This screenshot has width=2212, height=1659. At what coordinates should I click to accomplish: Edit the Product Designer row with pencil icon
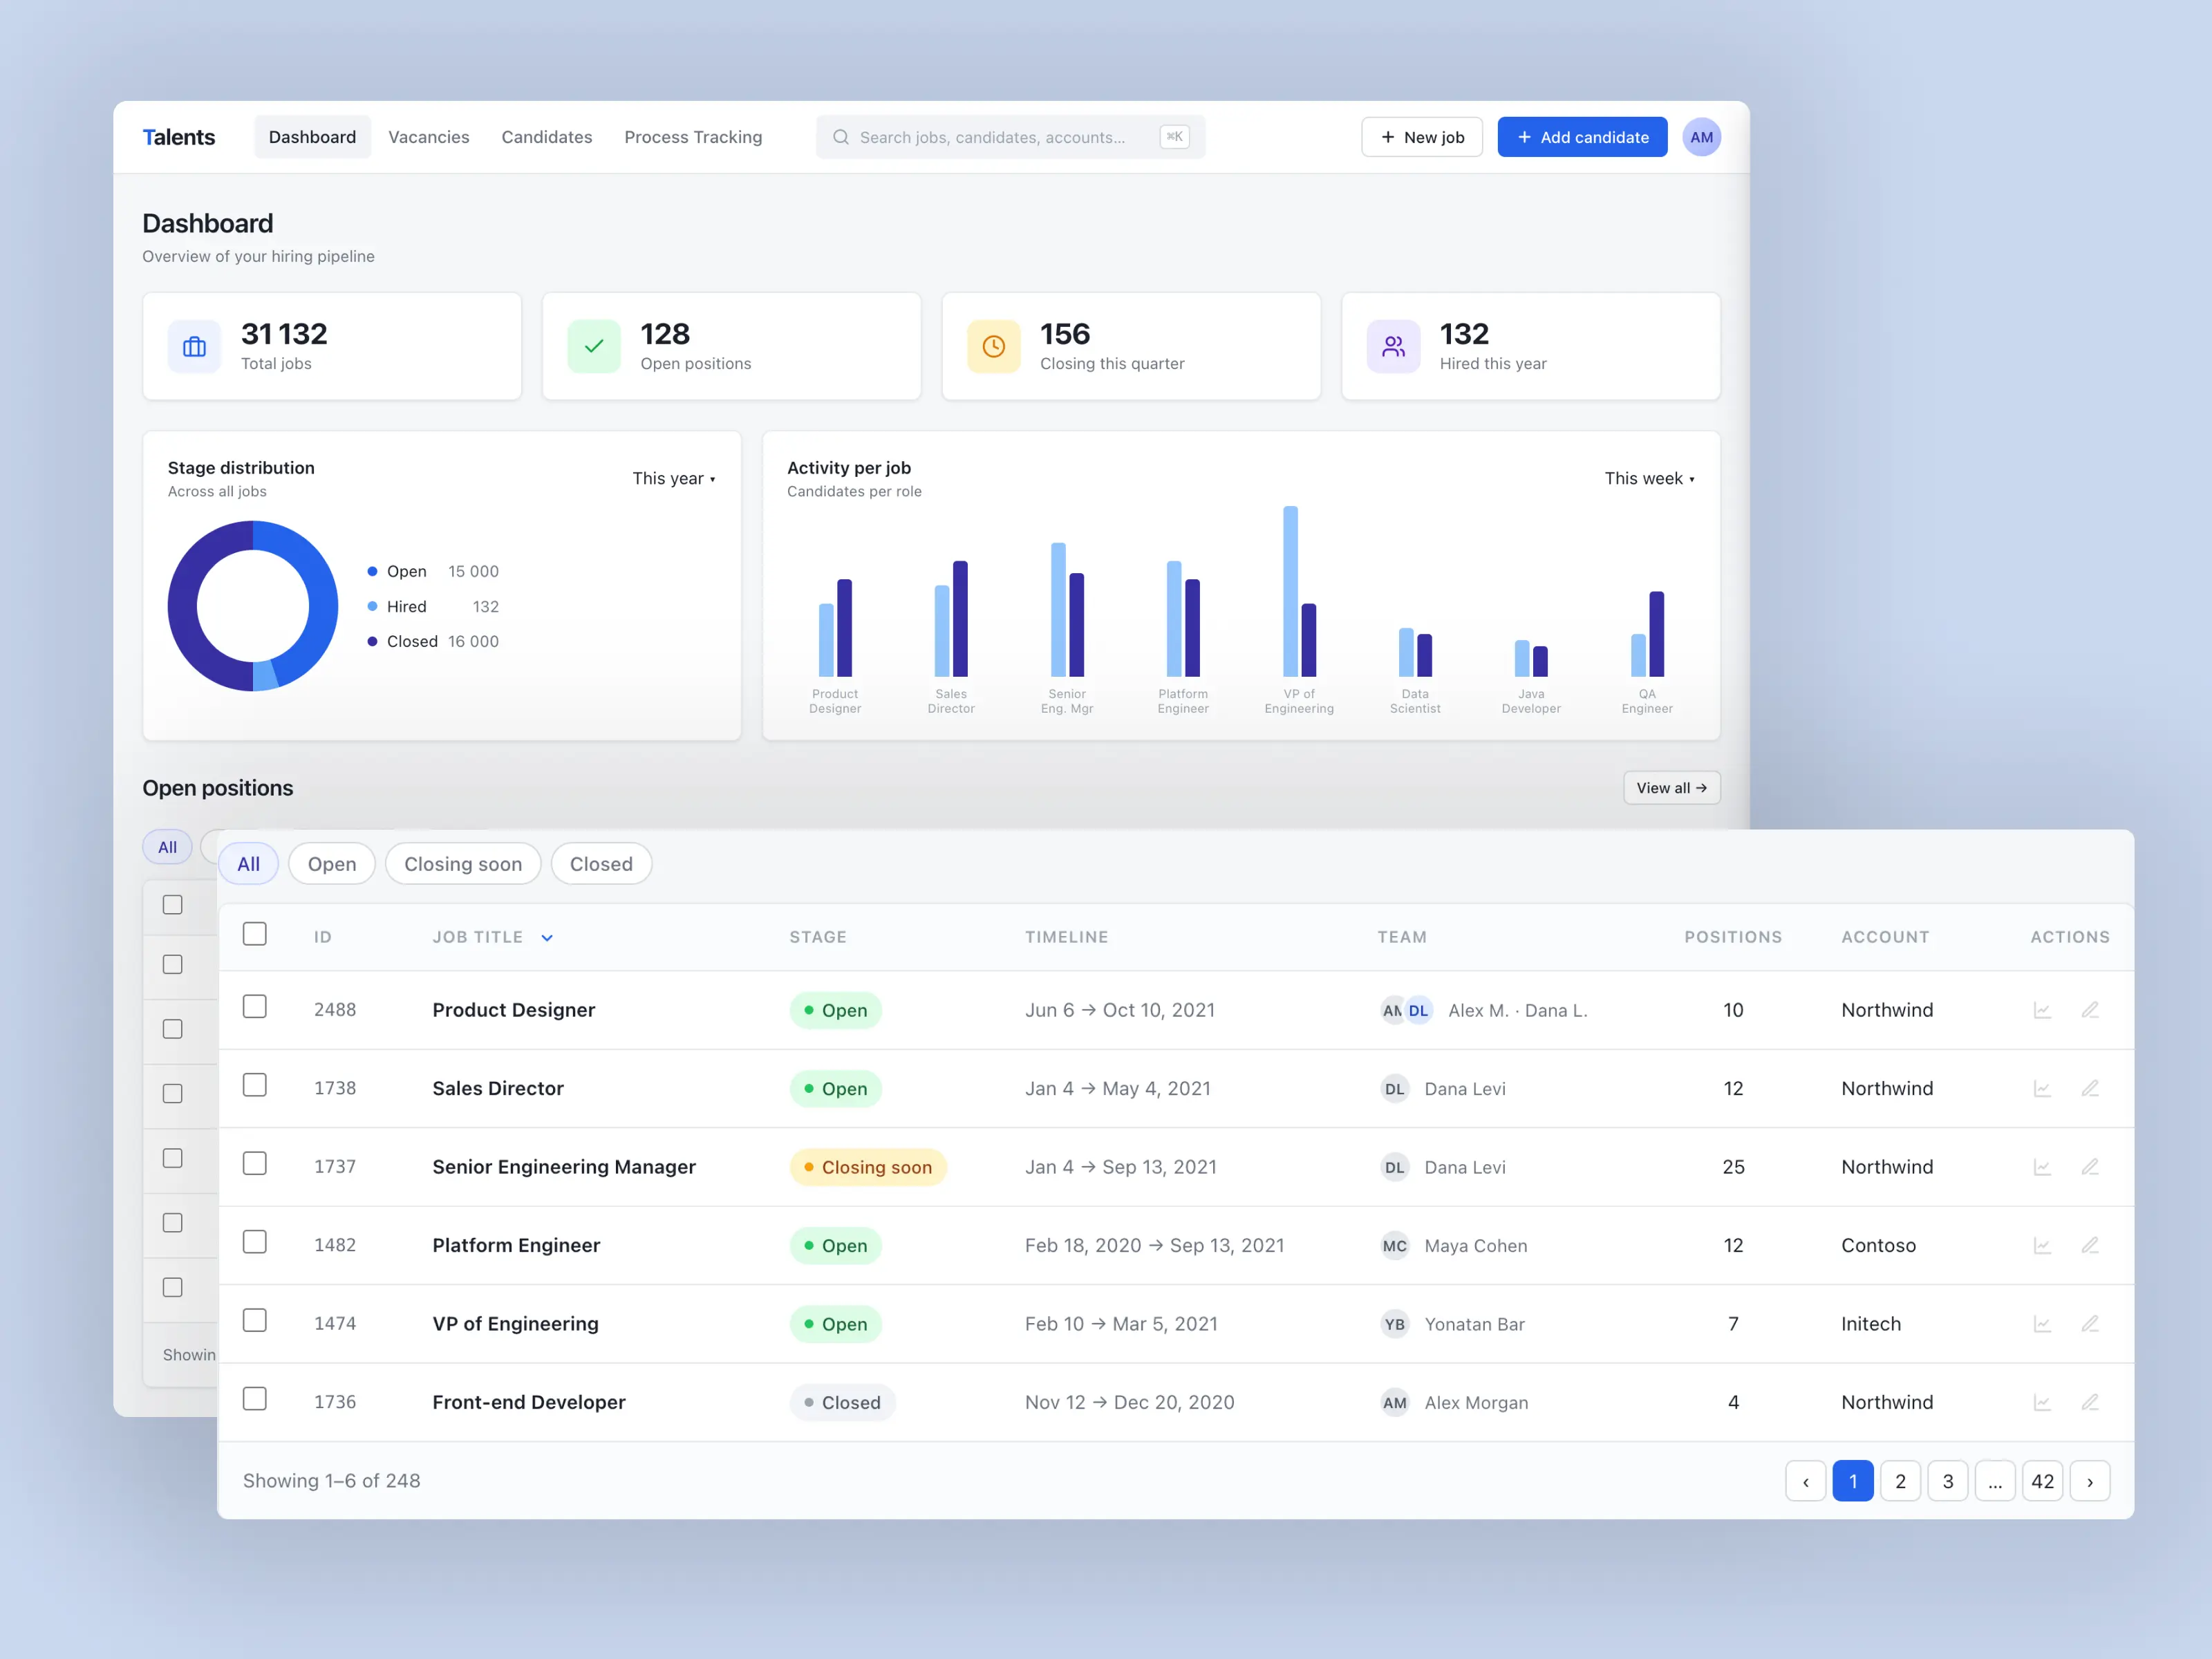coord(2090,1010)
